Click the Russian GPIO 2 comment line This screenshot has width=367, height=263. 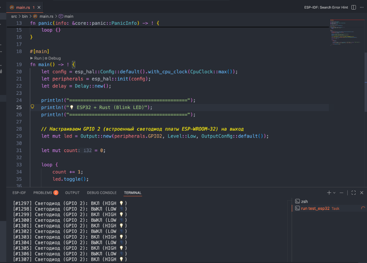pyautogui.click(x=142, y=129)
